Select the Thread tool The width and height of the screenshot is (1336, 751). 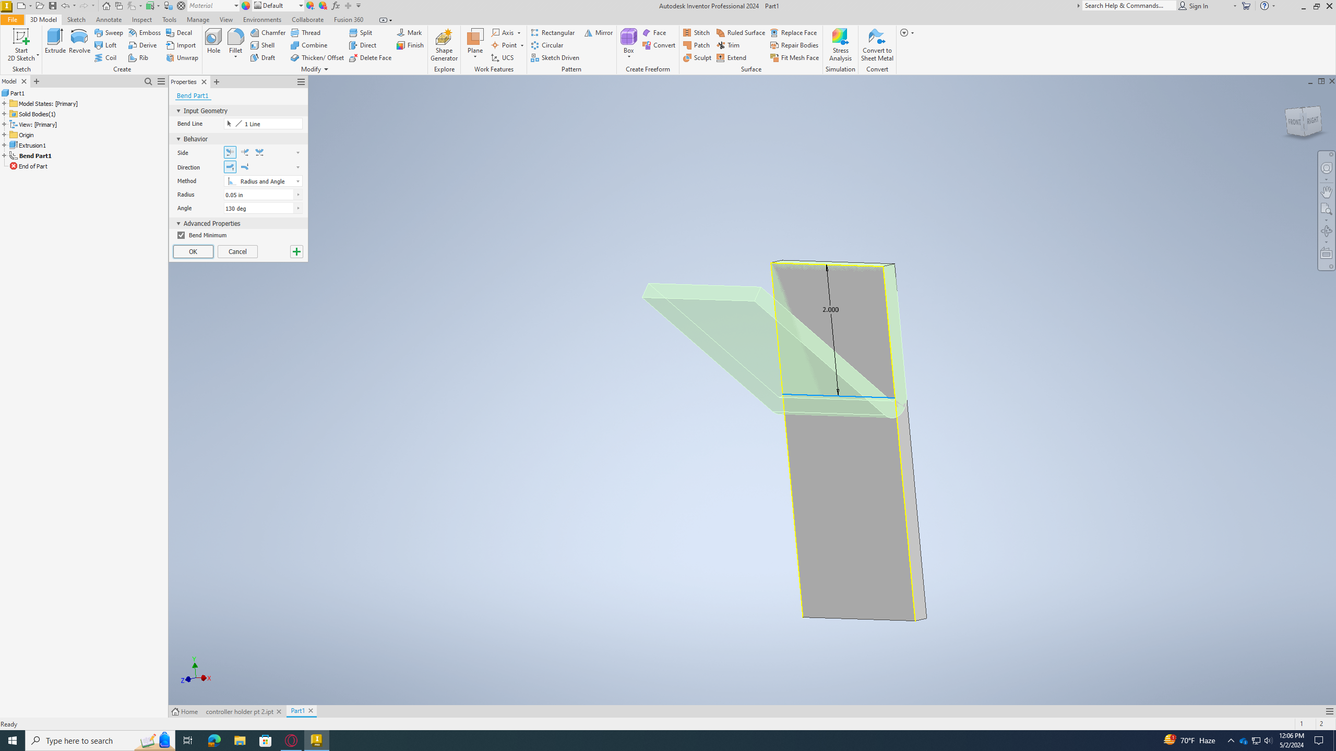pyautogui.click(x=306, y=32)
